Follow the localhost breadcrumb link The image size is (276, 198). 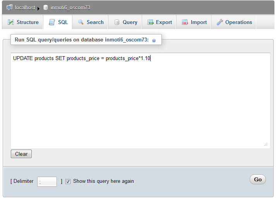(25, 7)
